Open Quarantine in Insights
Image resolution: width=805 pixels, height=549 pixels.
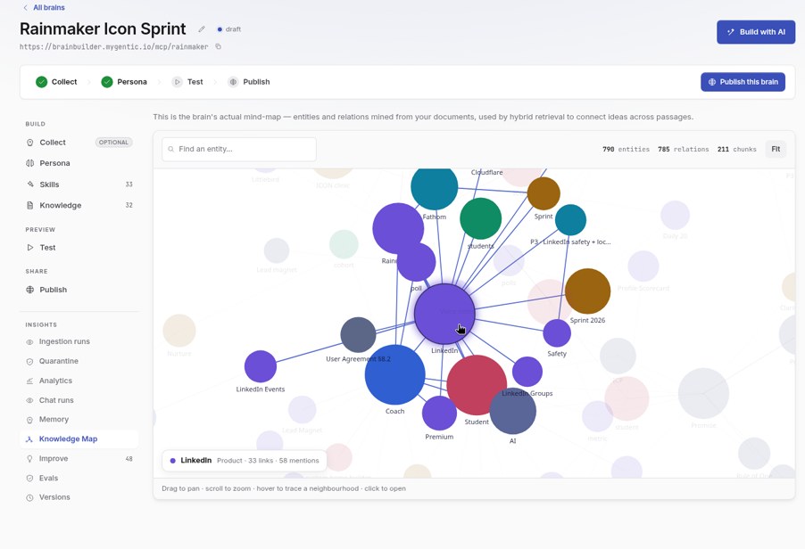79,361
